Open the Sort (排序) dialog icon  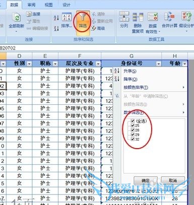[67, 17]
